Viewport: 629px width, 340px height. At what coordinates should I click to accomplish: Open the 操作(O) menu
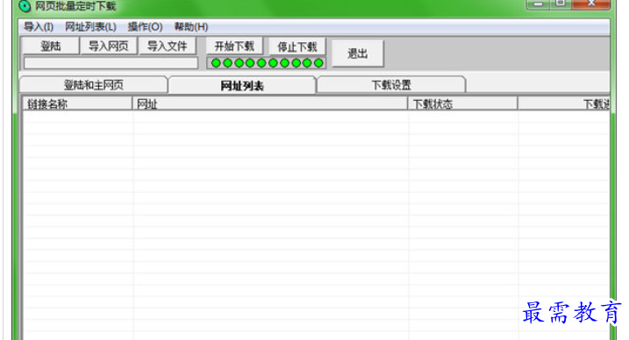[145, 27]
